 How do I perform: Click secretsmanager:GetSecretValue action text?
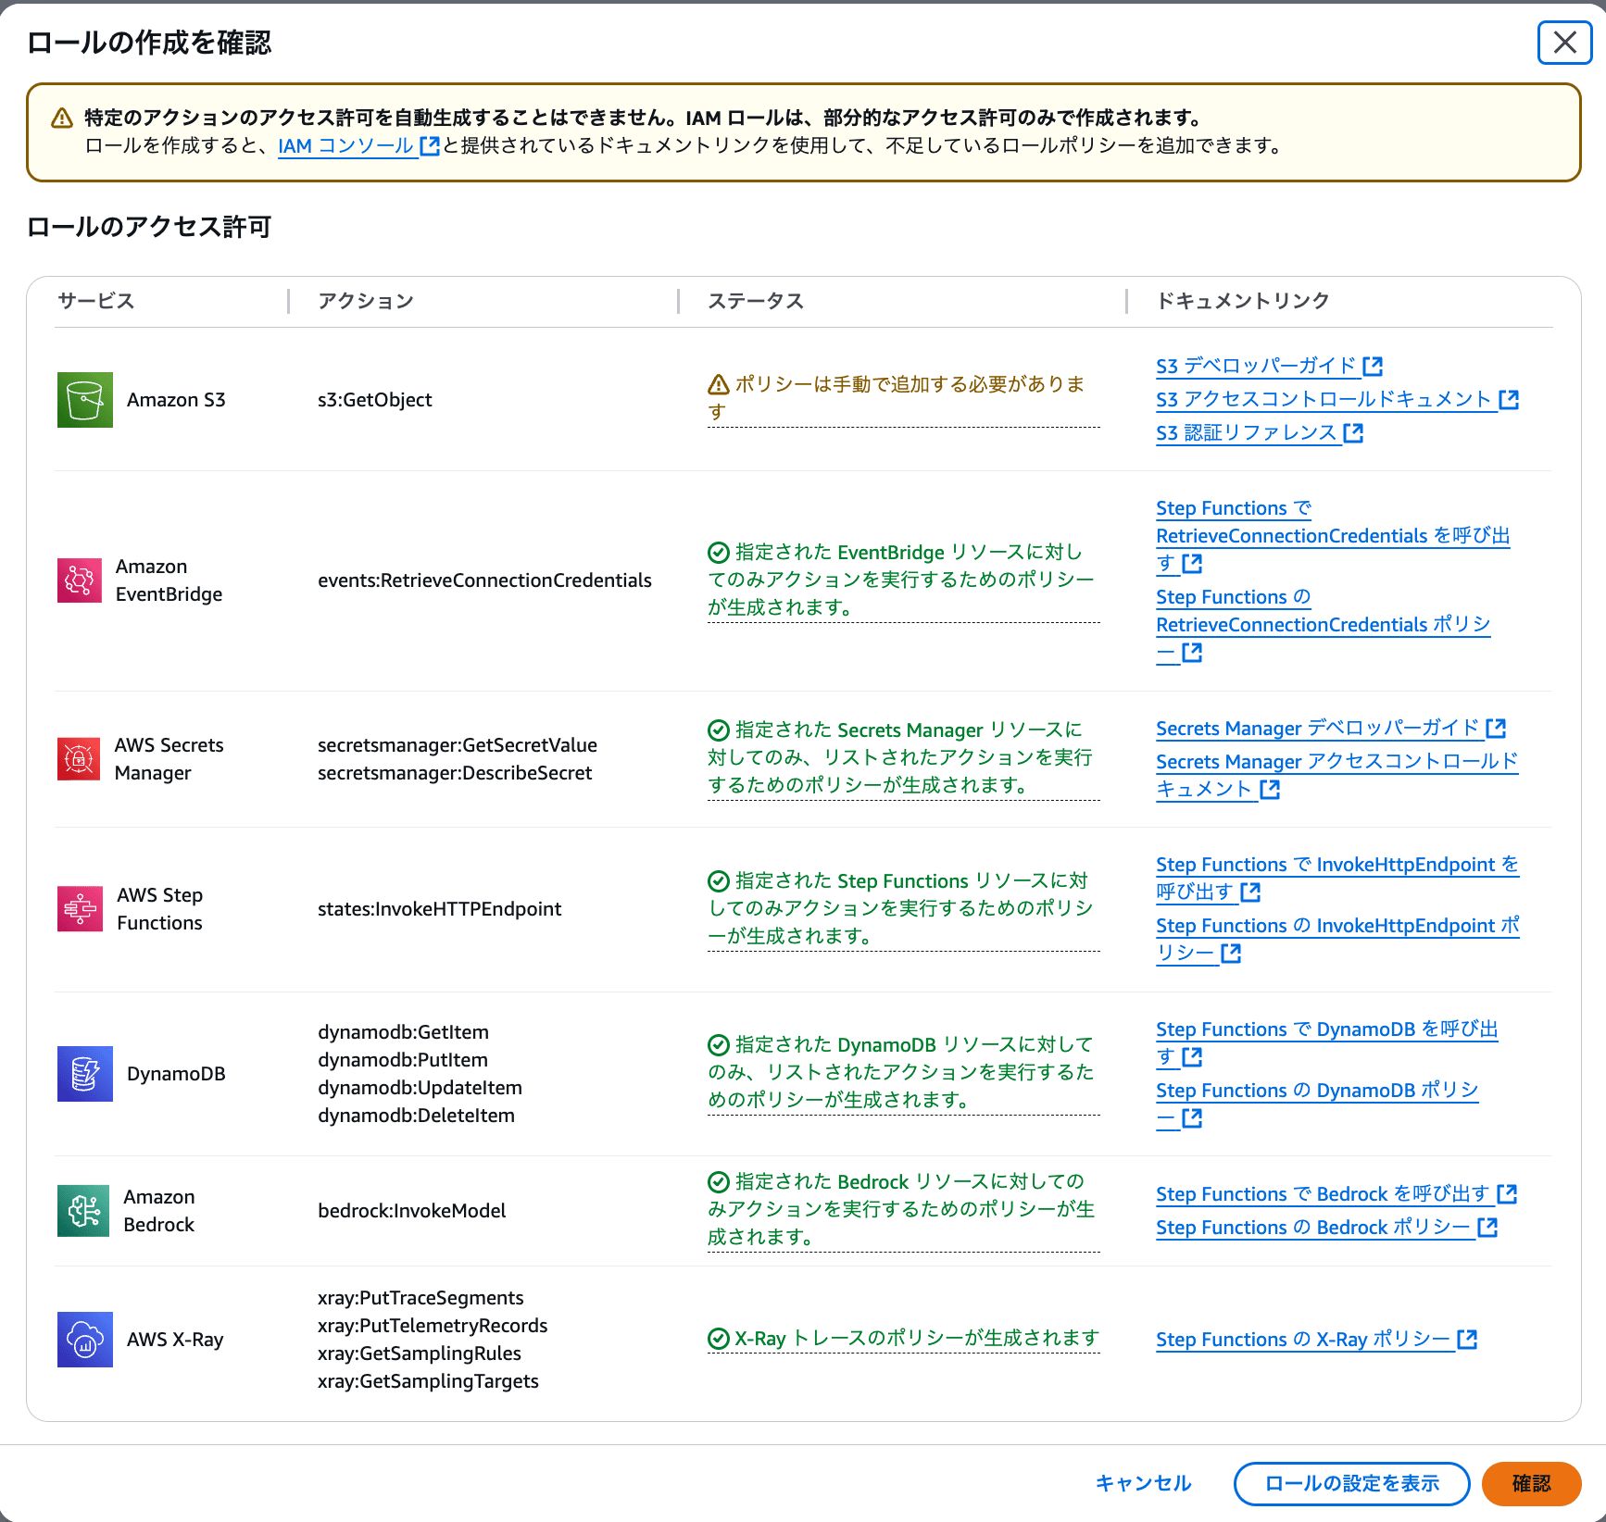(458, 745)
